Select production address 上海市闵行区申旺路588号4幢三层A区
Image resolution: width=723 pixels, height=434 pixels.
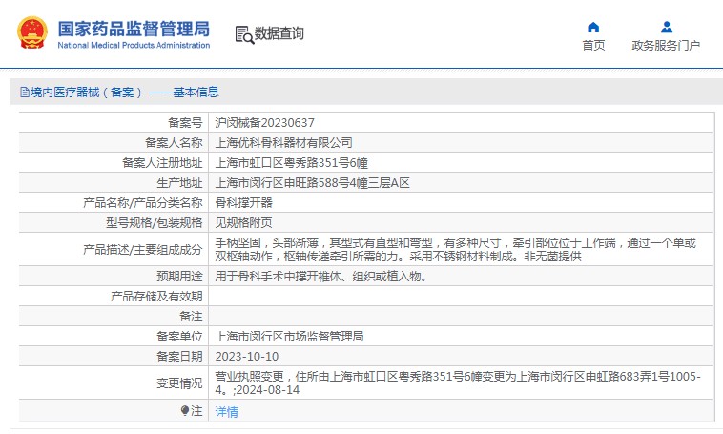coord(312,183)
